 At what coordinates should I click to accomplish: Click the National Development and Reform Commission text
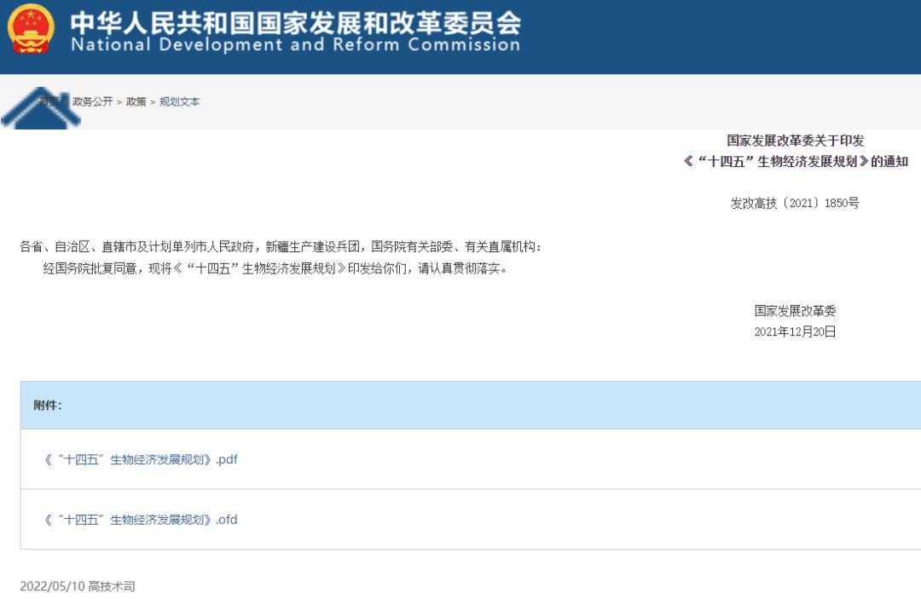click(295, 44)
